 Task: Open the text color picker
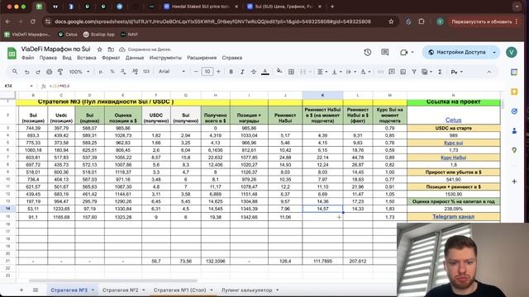tap(265, 72)
